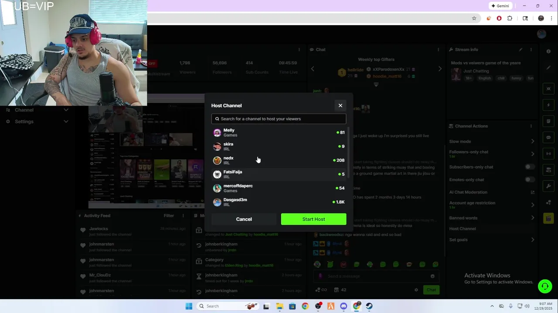Open AI Chat Moderation external link

tap(532, 192)
